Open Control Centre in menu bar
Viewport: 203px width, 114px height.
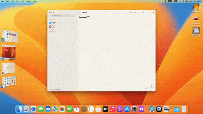(187, 1)
